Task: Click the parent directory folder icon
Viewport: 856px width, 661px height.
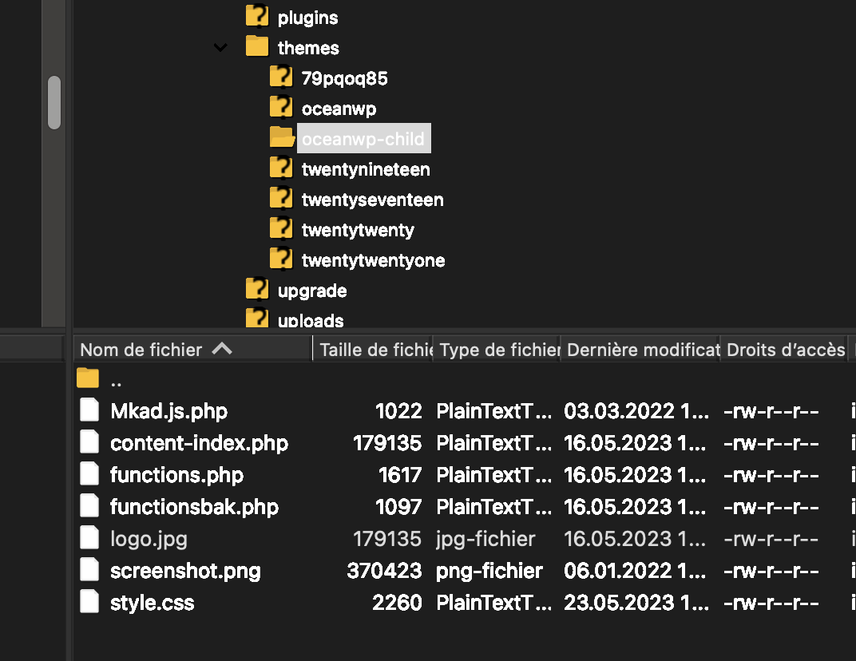Action: click(x=88, y=379)
